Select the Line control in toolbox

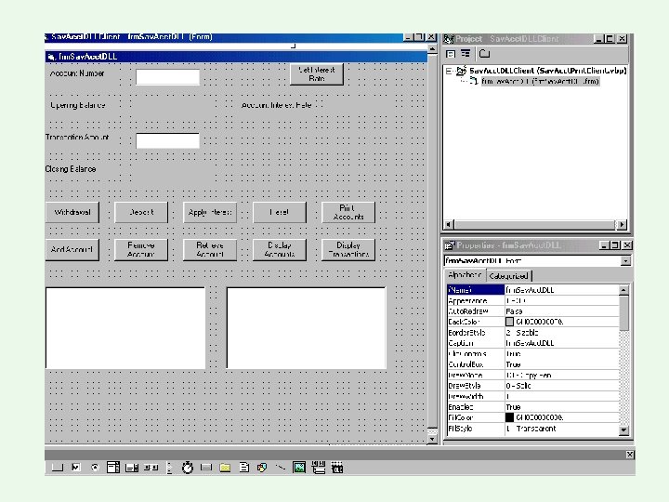(281, 468)
